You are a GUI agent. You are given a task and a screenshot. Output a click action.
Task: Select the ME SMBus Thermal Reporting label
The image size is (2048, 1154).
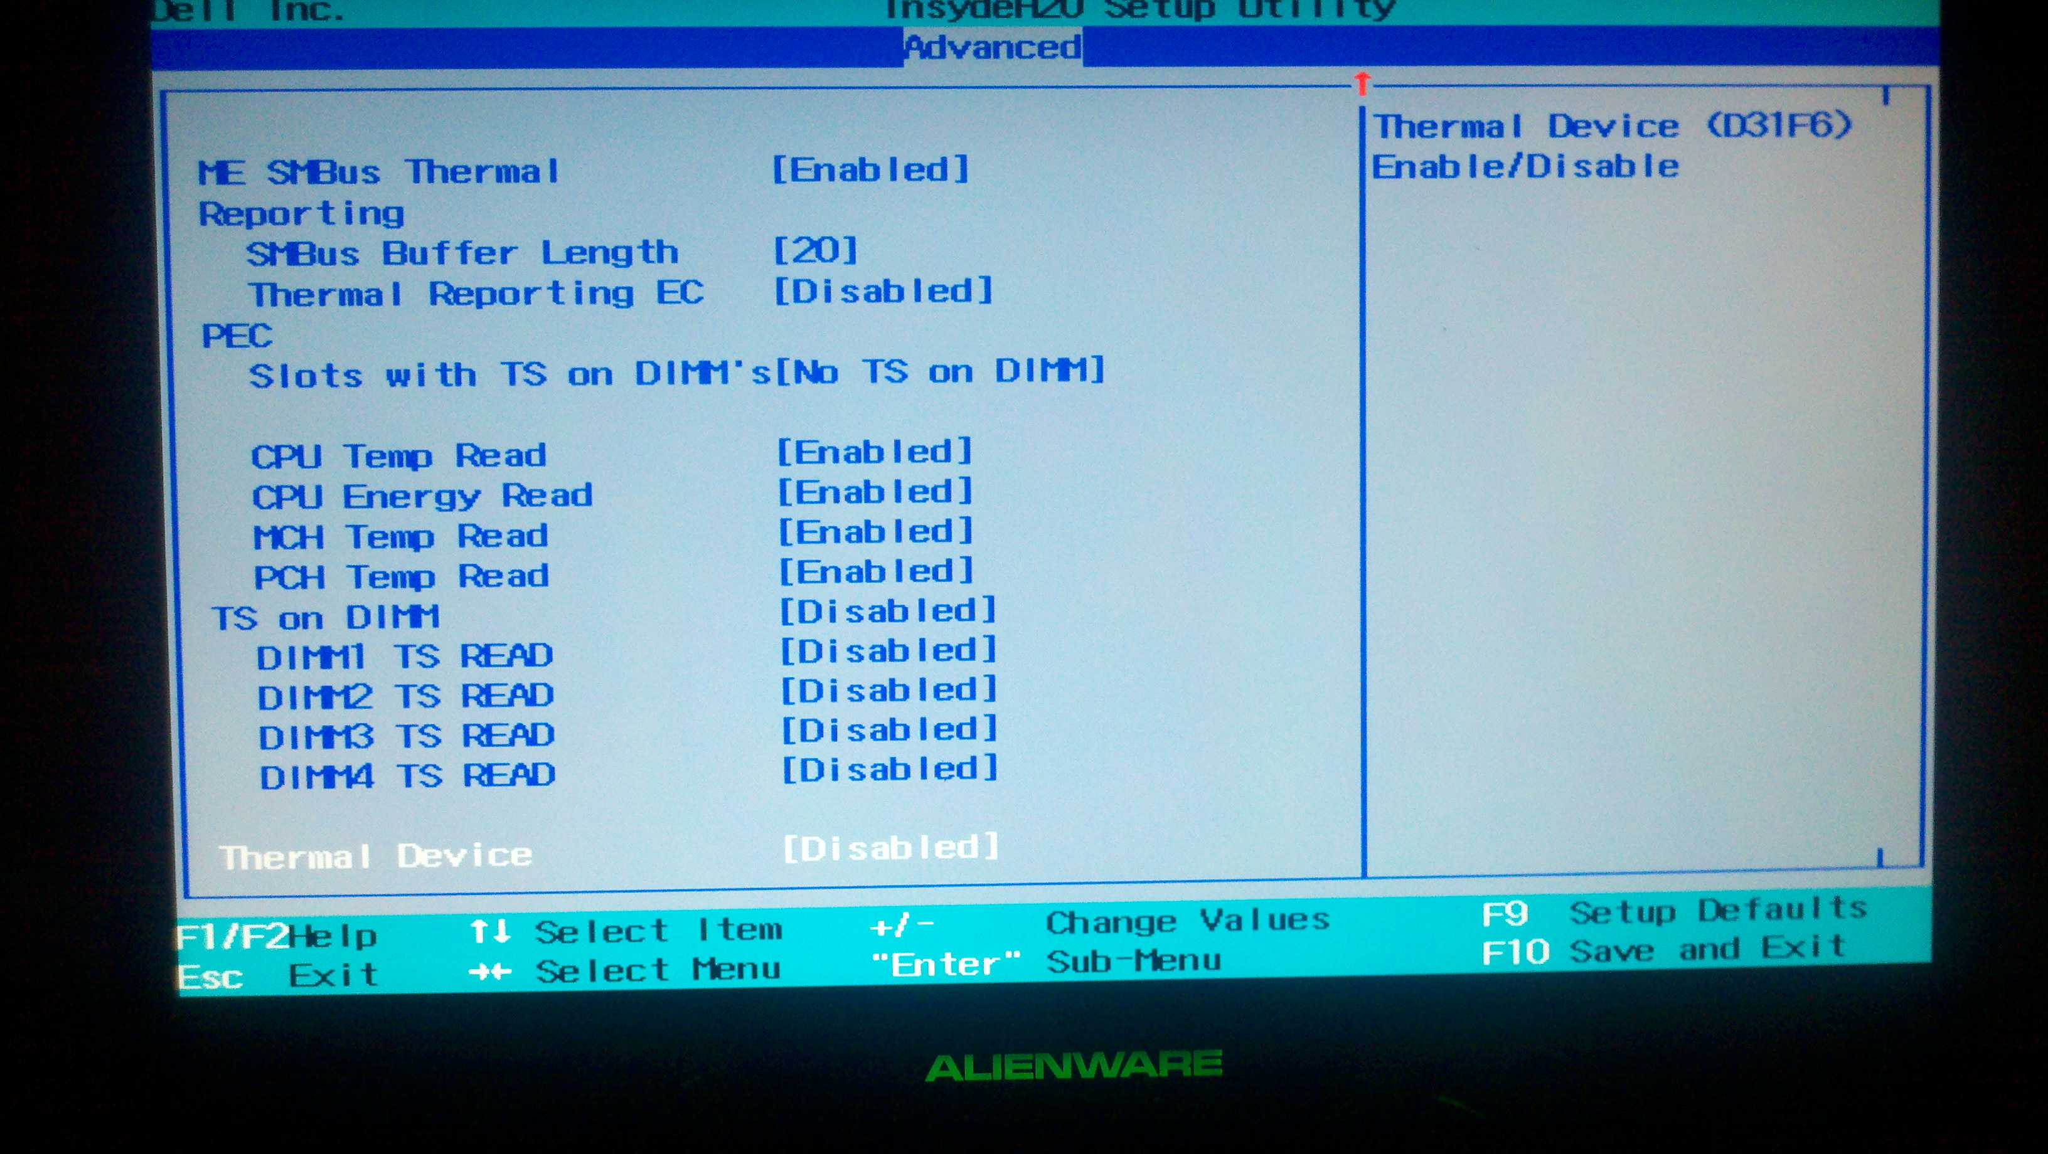(379, 193)
